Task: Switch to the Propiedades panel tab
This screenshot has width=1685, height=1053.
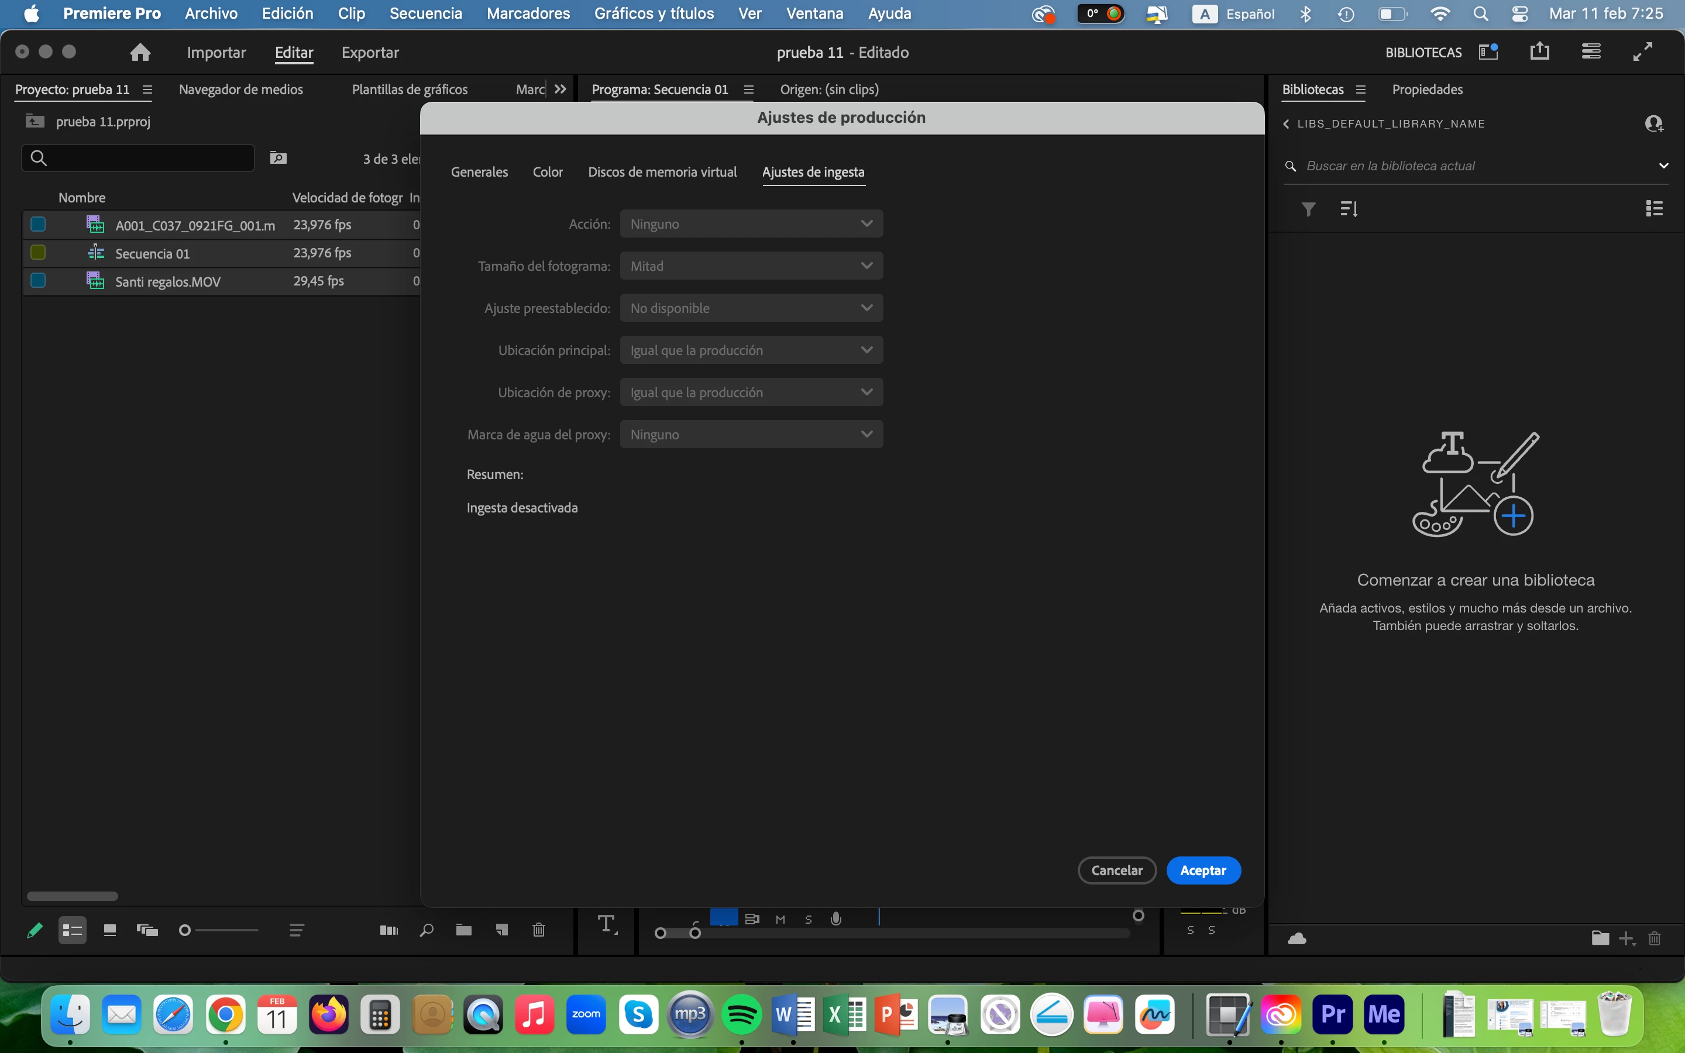Action: pos(1428,89)
